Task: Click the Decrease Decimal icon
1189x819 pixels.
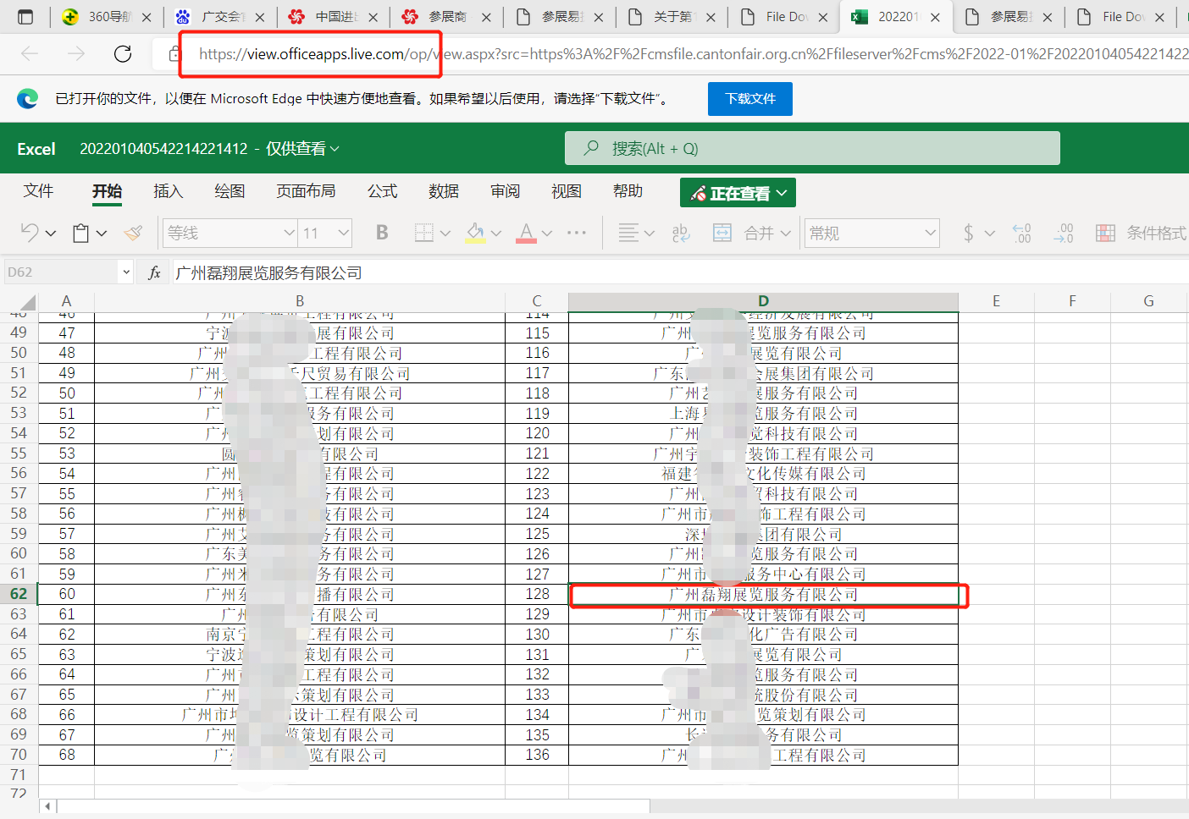Action: pyautogui.click(x=1064, y=232)
